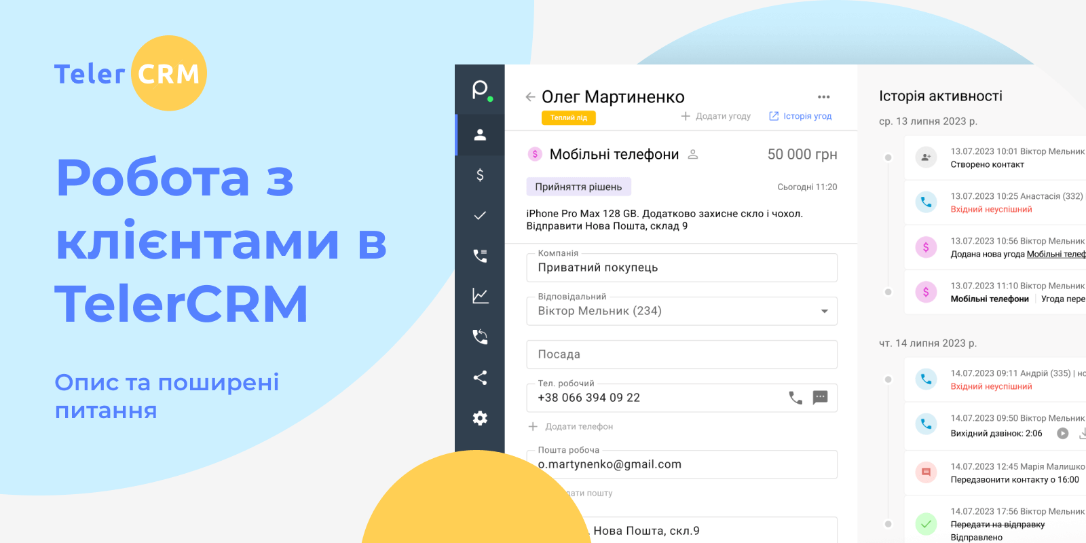Image resolution: width=1086 pixels, height=543 pixels.
Task: Click contact-created icon at 13.07.2023 10:01
Action: (926, 157)
